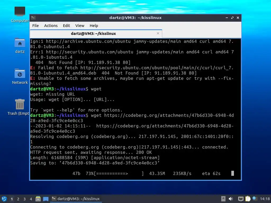Open the volume control tray icon

pyautogui.click(x=231, y=199)
